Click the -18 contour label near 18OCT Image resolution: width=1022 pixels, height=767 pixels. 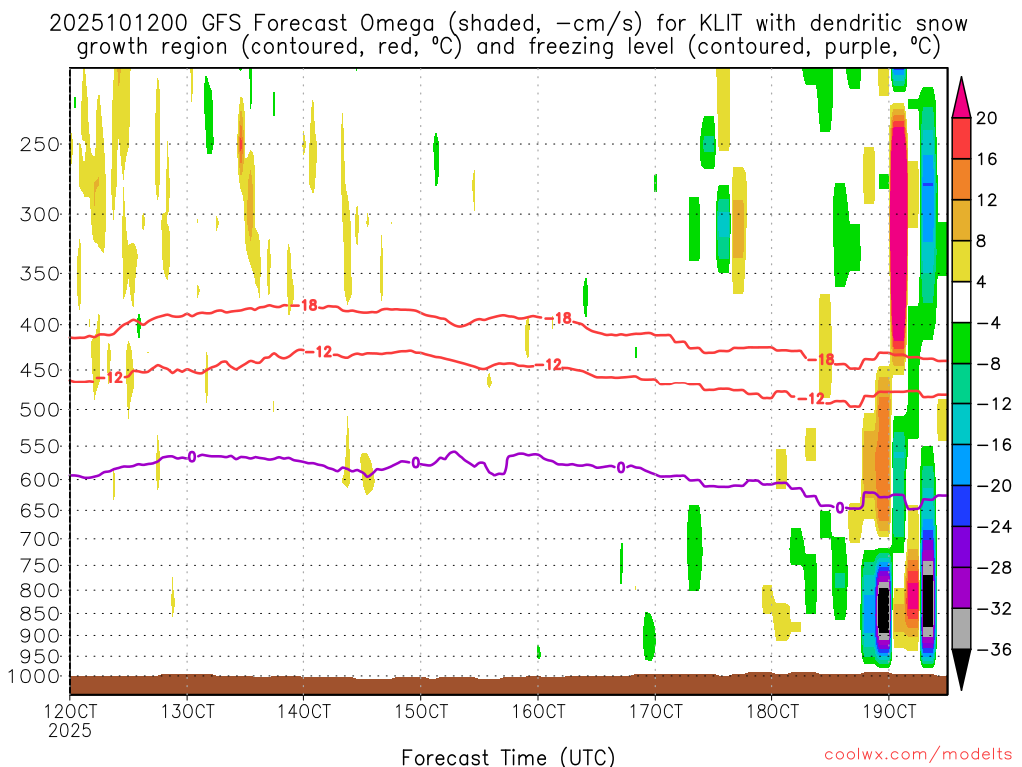pyautogui.click(x=821, y=360)
